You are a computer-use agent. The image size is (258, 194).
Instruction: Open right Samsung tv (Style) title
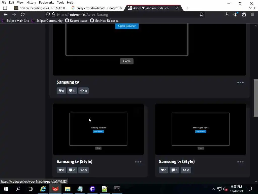point(177,161)
